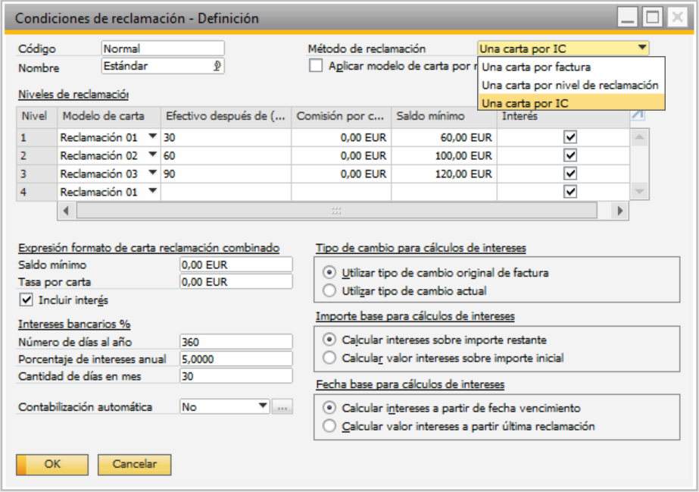Click the Tasa por carta field
The width and height of the screenshot is (699, 492).
(236, 282)
